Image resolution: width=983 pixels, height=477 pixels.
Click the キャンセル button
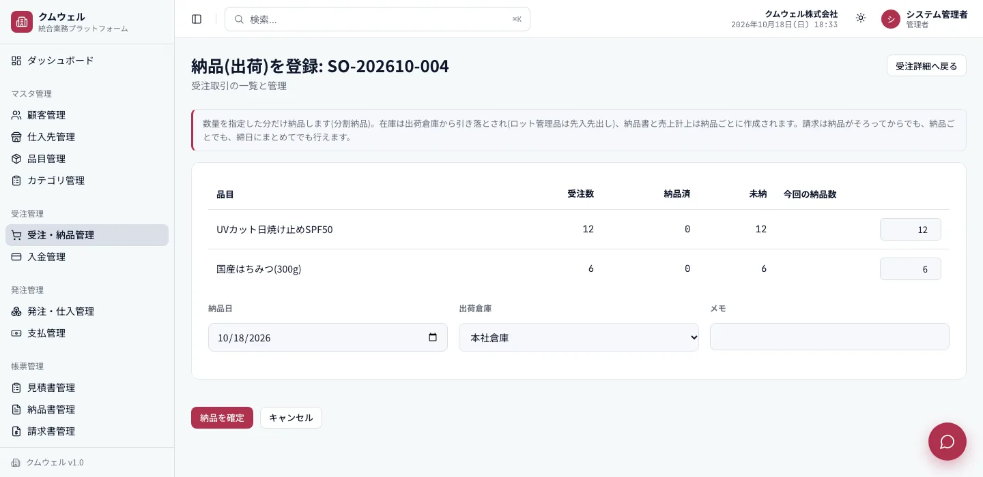[291, 418]
